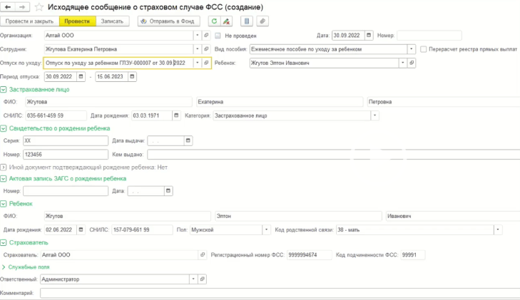Click the green refresh icon in toolbar
The height and width of the screenshot is (300, 520).
[x=213, y=21]
